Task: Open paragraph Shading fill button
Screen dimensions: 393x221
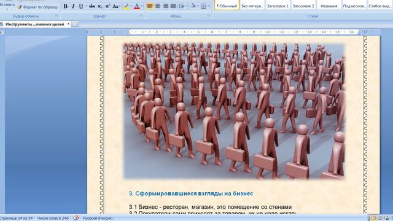Action: (x=193, y=6)
